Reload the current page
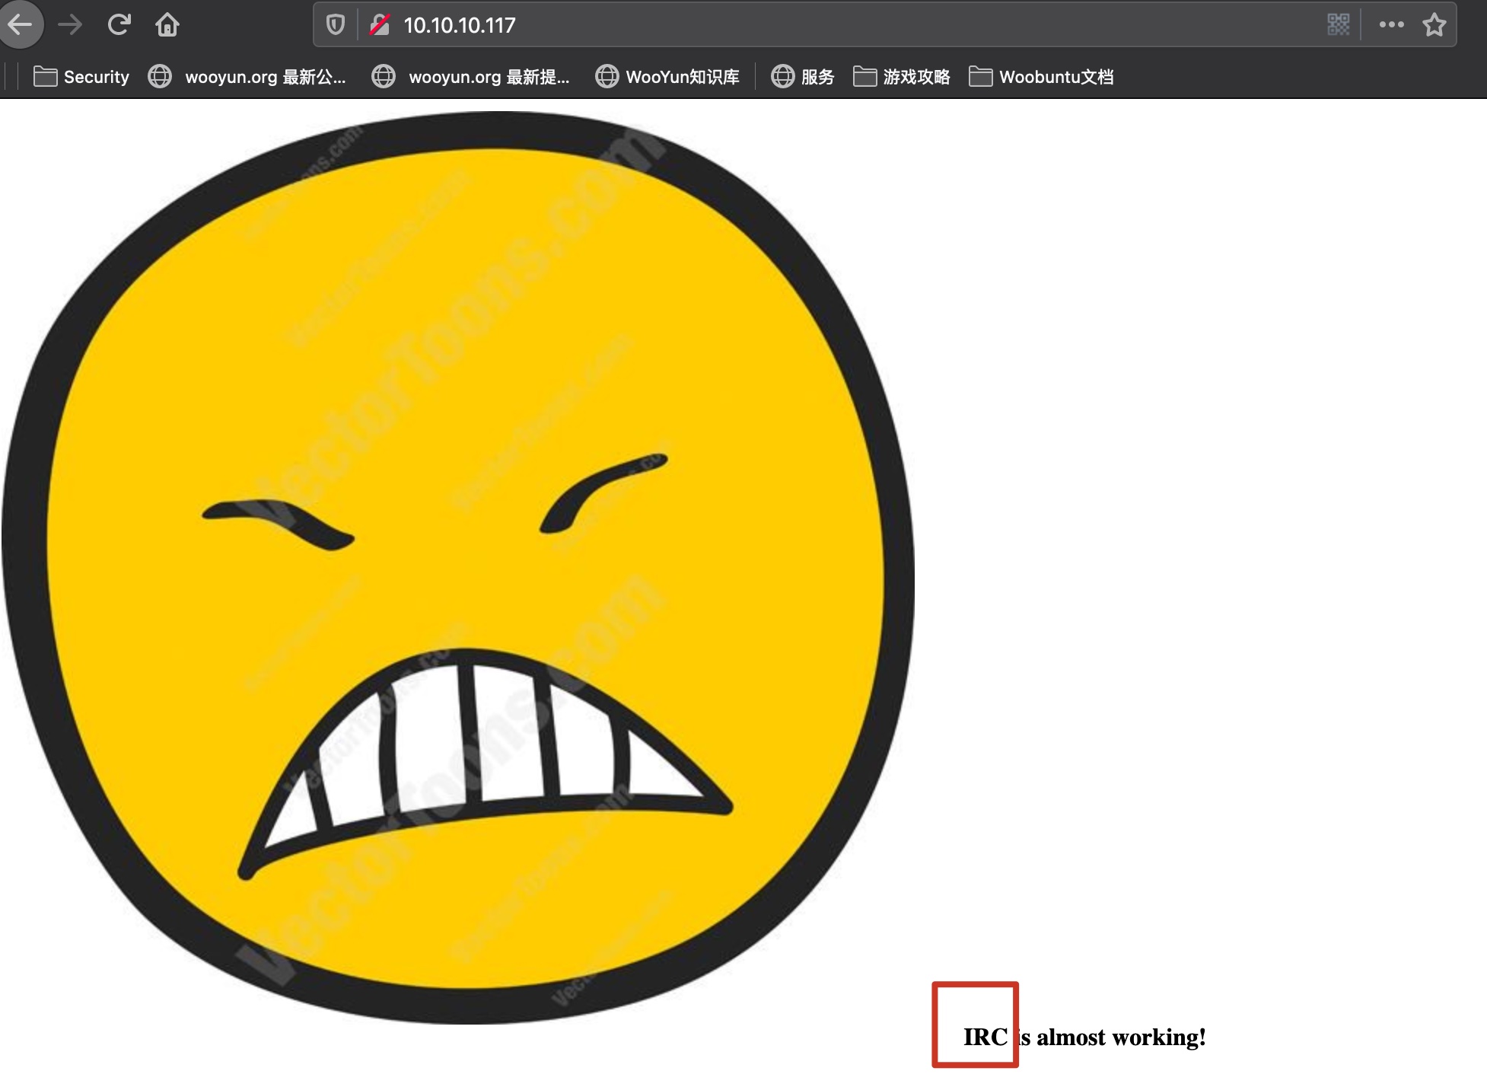1487x1087 pixels. point(119,25)
